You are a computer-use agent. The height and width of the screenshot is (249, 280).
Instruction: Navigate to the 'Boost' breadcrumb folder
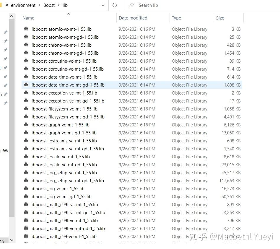pos(49,5)
